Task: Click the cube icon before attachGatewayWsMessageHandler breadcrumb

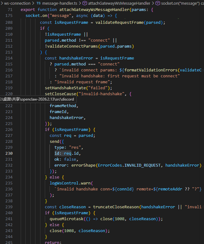Action: (85, 3)
